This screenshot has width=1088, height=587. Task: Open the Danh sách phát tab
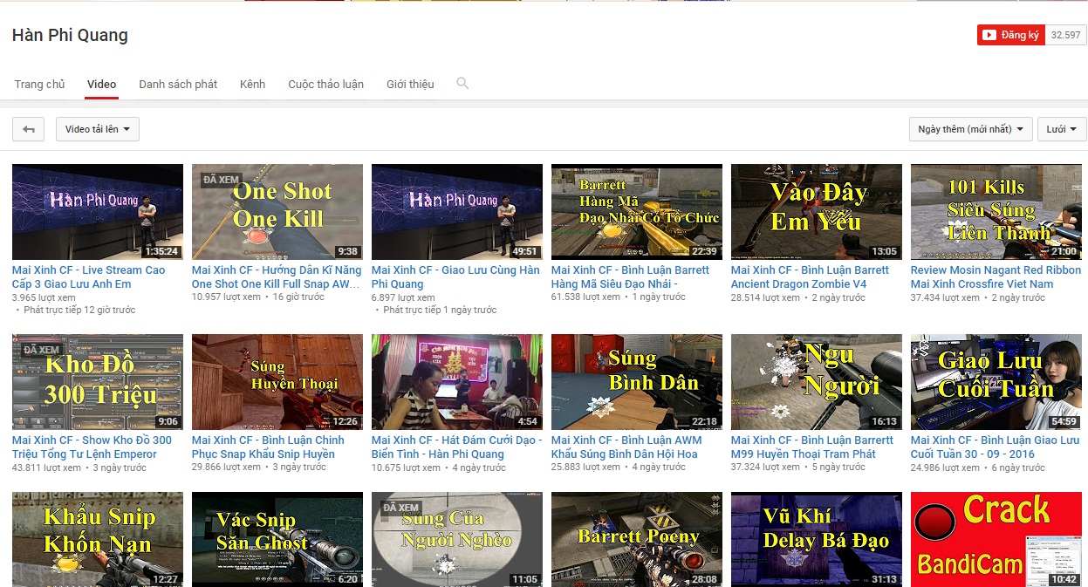tap(177, 84)
